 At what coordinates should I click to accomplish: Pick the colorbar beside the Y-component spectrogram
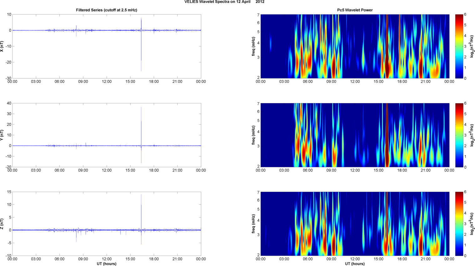click(x=459, y=135)
